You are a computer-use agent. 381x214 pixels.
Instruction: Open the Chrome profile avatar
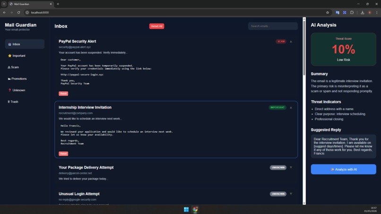[x=370, y=12]
